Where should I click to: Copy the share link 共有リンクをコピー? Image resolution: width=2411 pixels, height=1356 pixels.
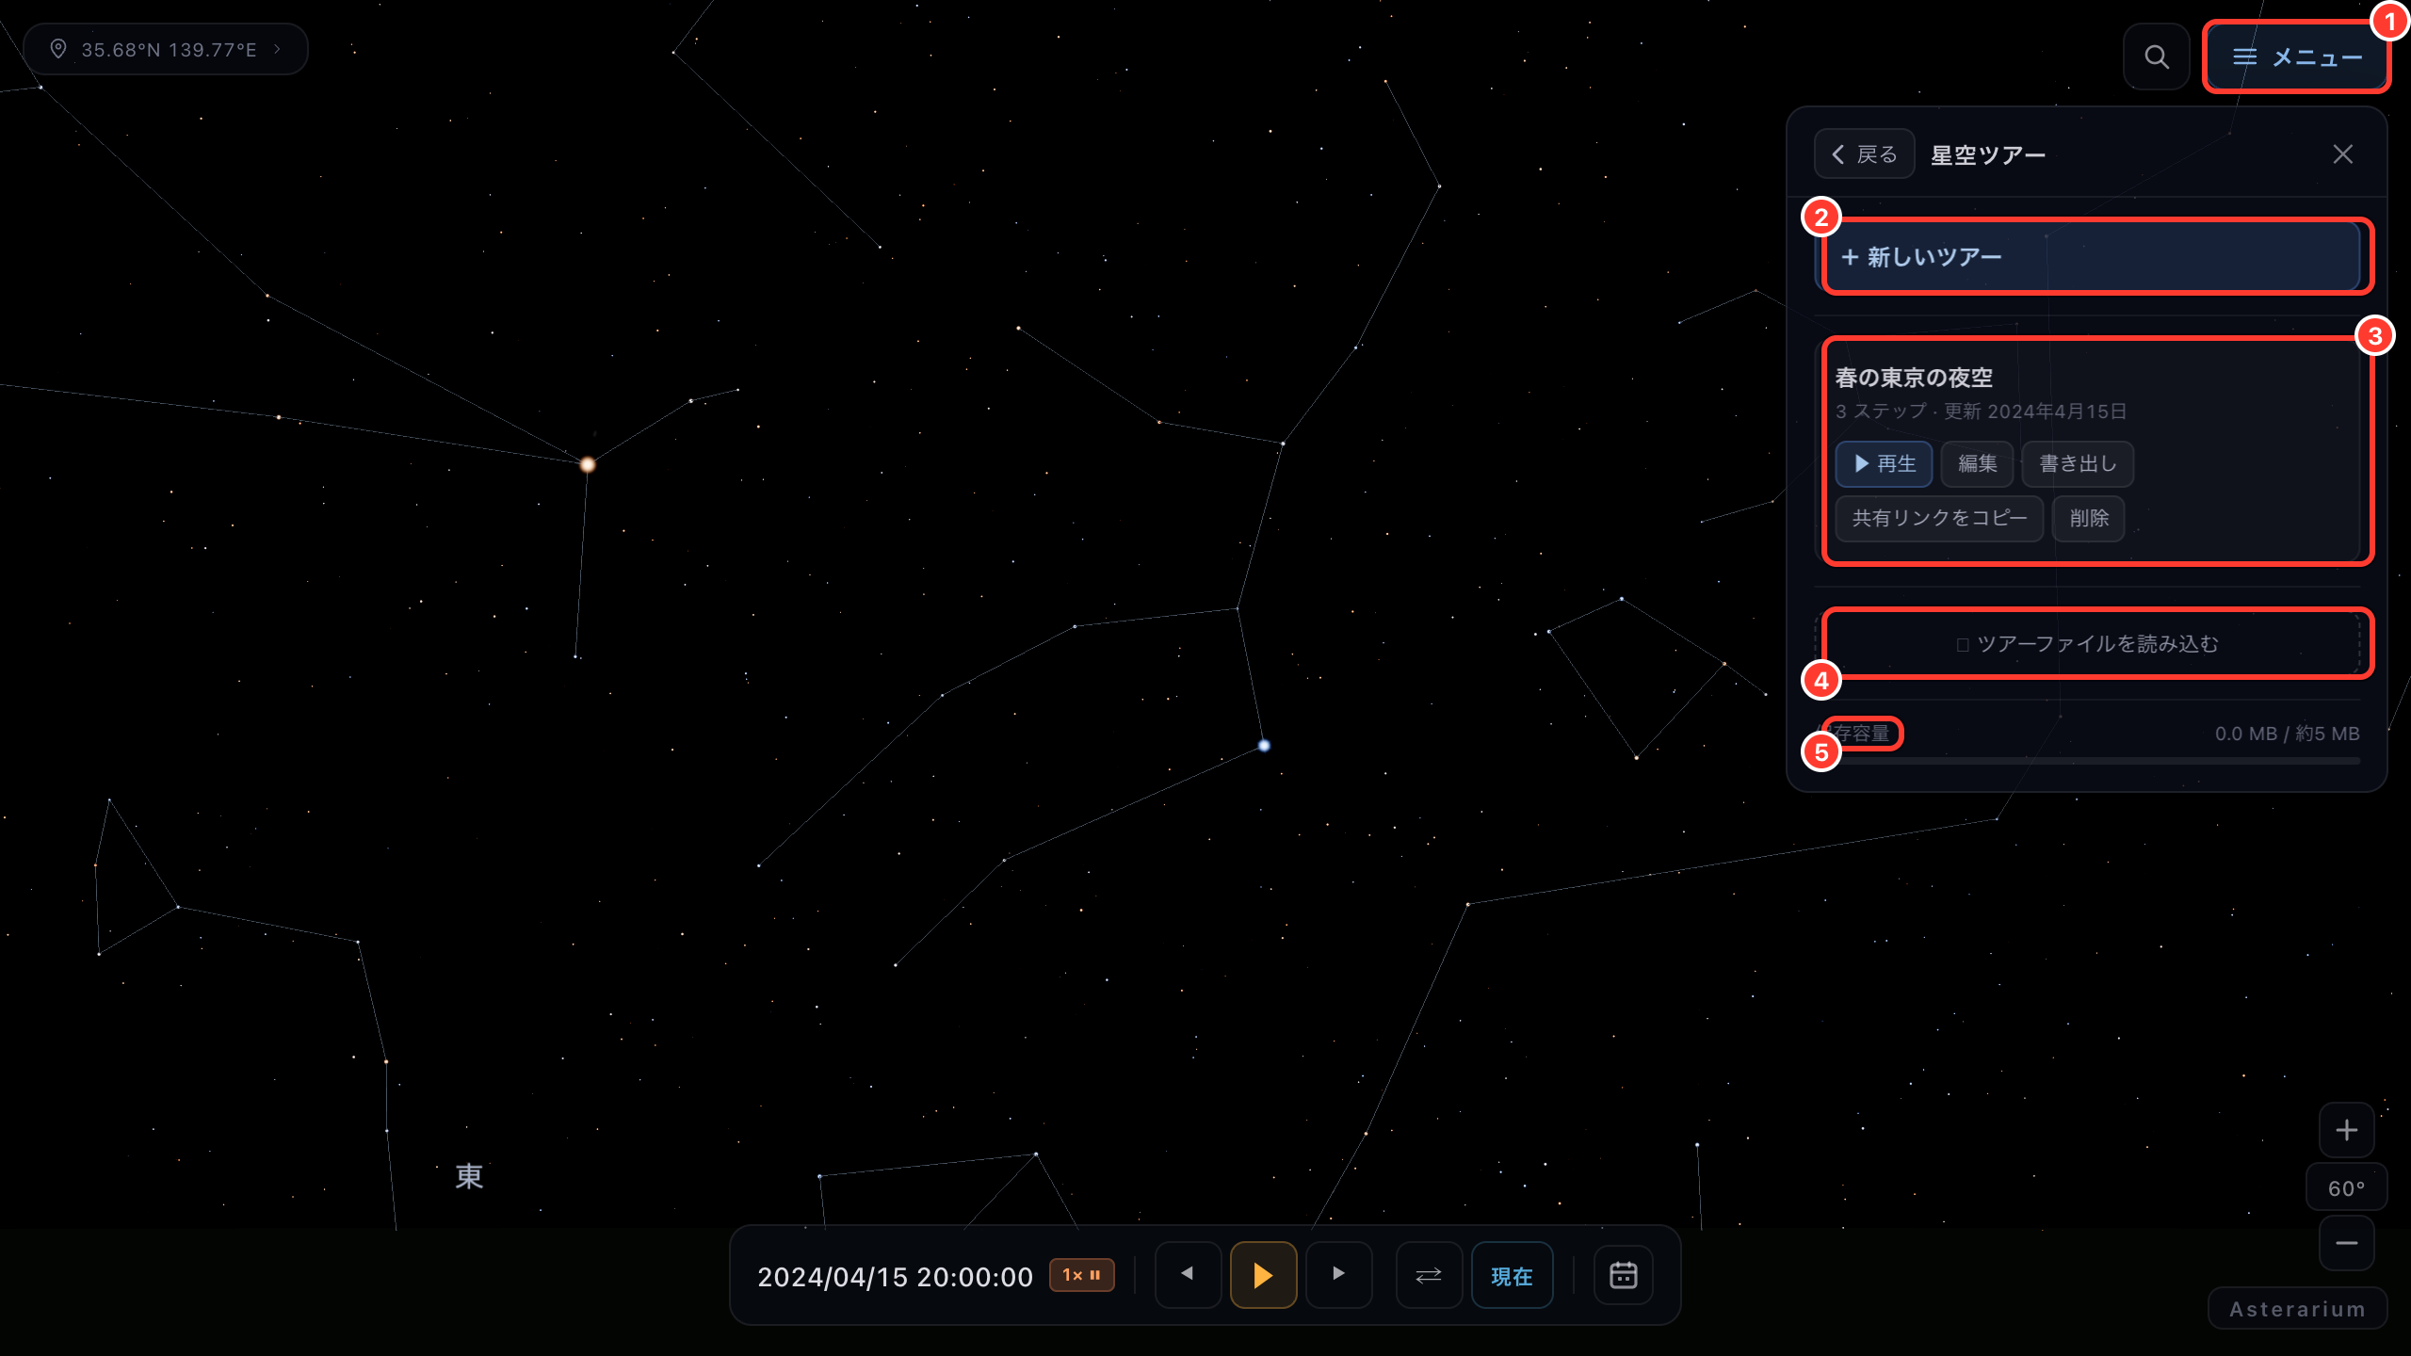(1939, 519)
